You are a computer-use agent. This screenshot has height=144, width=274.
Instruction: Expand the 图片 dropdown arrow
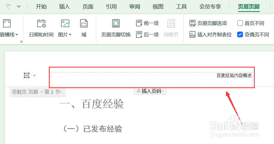(x=70, y=34)
